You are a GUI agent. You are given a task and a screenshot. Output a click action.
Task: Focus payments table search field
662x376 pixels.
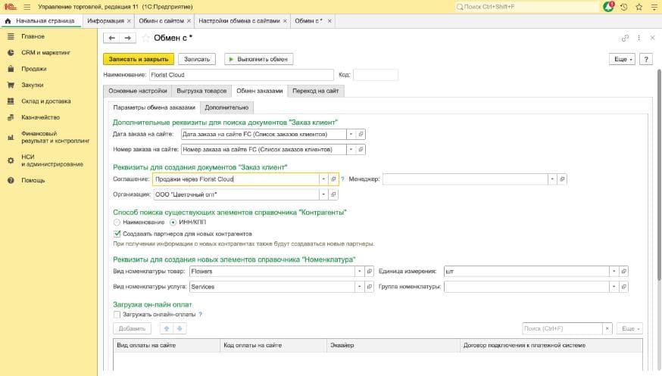click(x=562, y=328)
